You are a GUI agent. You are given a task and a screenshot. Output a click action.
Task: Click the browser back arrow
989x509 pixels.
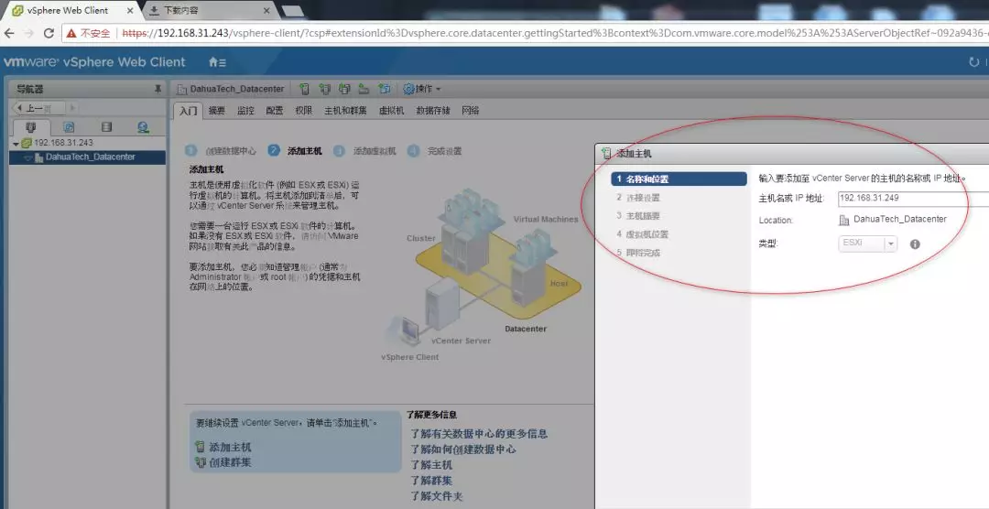[x=9, y=33]
